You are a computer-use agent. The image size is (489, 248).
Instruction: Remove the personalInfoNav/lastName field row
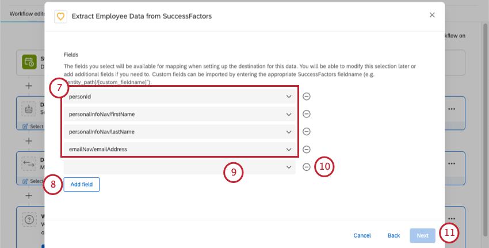(307, 132)
